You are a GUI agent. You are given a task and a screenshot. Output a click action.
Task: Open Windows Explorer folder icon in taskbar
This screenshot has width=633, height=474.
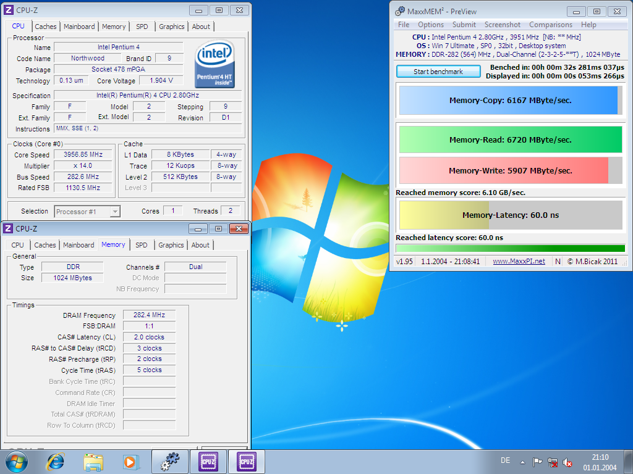coord(93,462)
